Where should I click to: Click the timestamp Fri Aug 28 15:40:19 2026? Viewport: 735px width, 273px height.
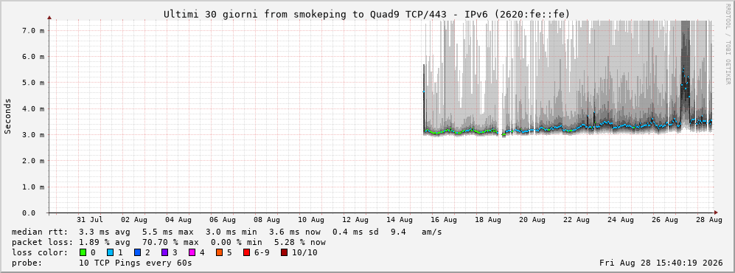click(661, 263)
